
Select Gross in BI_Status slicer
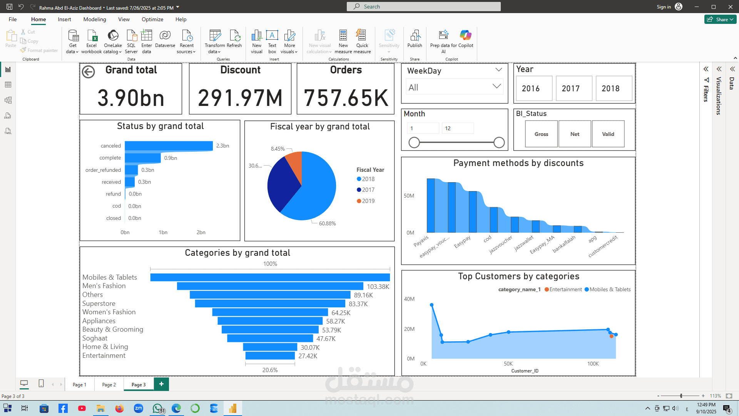tap(541, 134)
